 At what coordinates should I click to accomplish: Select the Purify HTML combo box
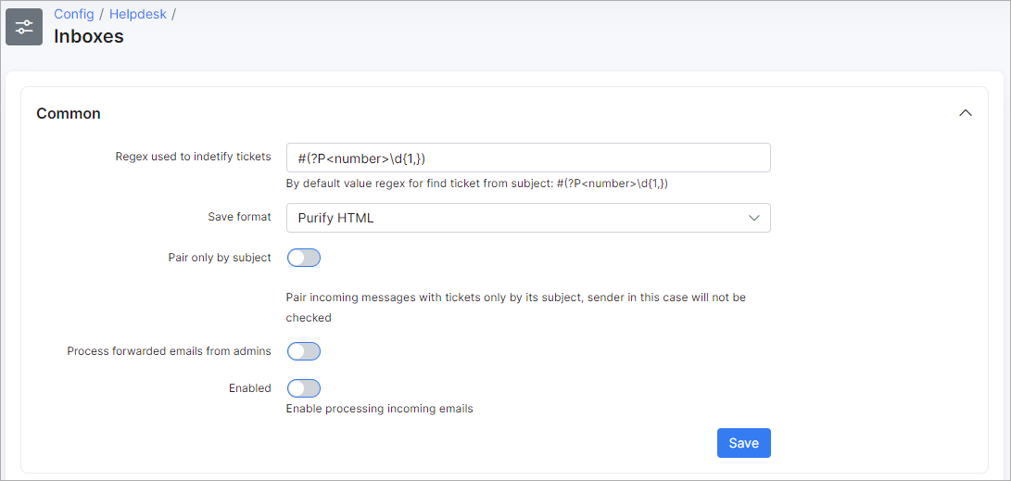pyautogui.click(x=528, y=218)
